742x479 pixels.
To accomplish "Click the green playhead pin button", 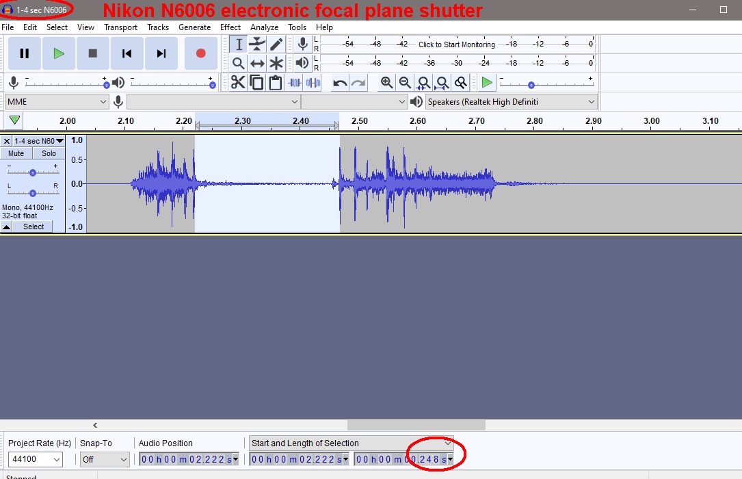I will 14,120.
